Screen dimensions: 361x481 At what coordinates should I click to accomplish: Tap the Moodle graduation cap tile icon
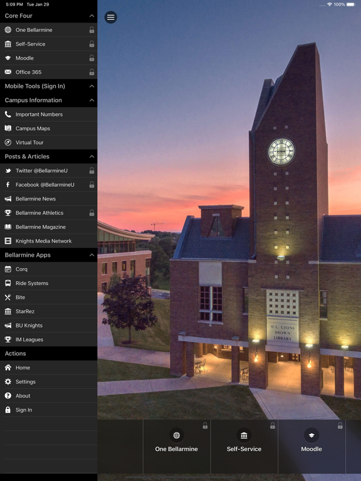[x=311, y=435]
